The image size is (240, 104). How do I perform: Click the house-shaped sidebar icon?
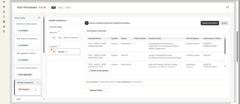coord(4,7)
